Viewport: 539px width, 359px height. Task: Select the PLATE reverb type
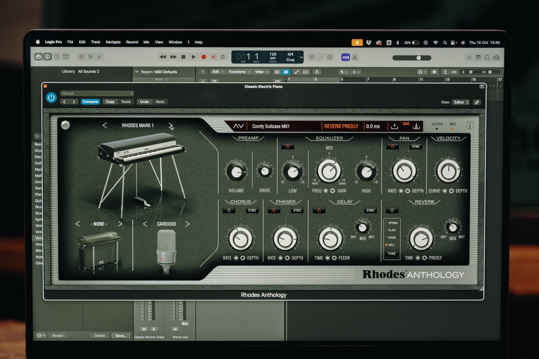coord(392,230)
